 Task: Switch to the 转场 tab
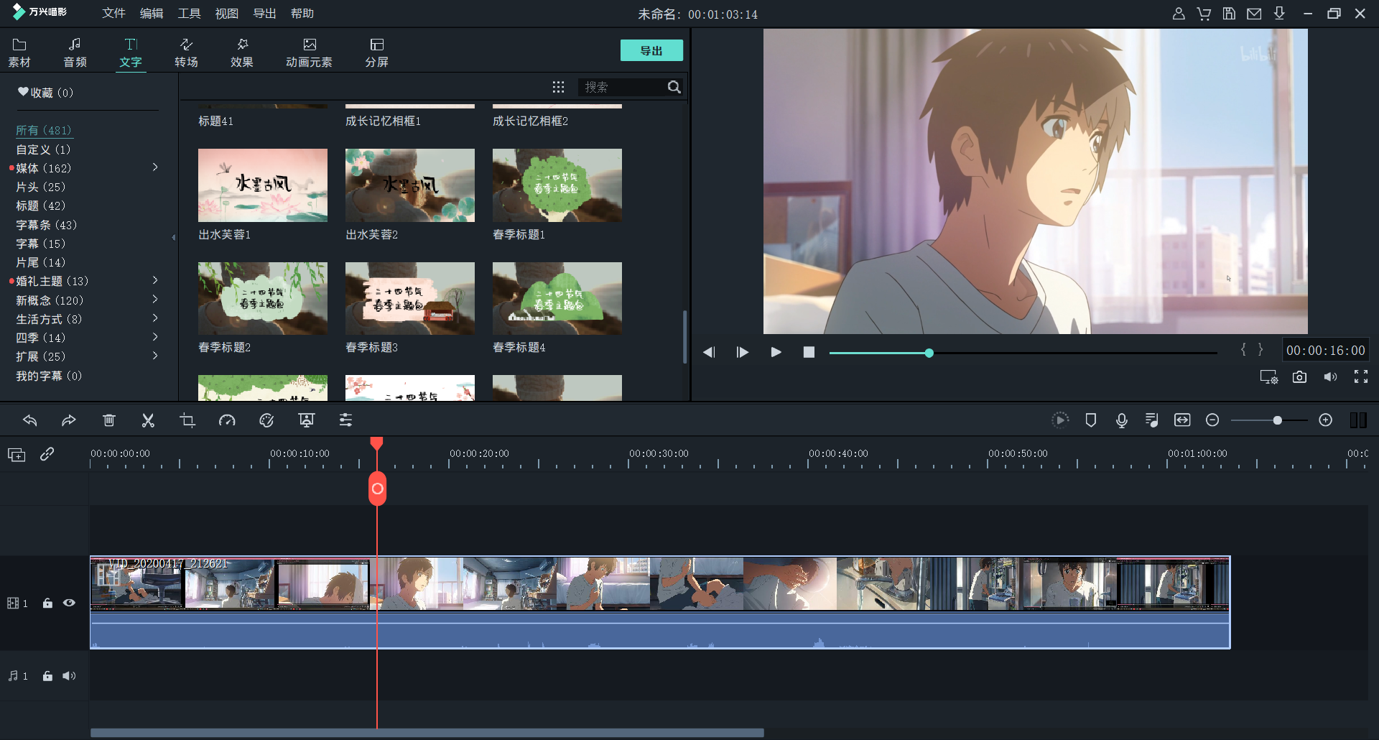(186, 52)
